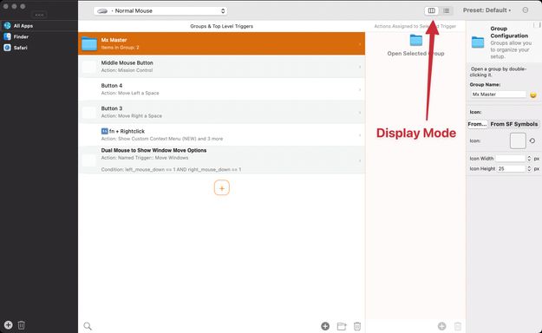Viewport: 542px width, 333px height.
Task: Click the Open Selected Group label
Action: pyautogui.click(x=416, y=54)
